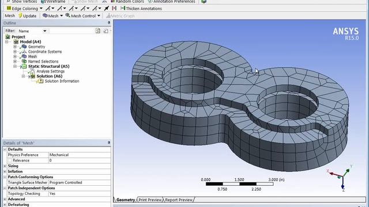
Task: Click the refresh search icon in Outline filter
Action: [98, 30]
